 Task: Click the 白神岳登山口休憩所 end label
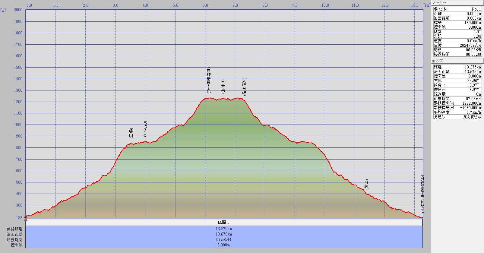(422, 194)
